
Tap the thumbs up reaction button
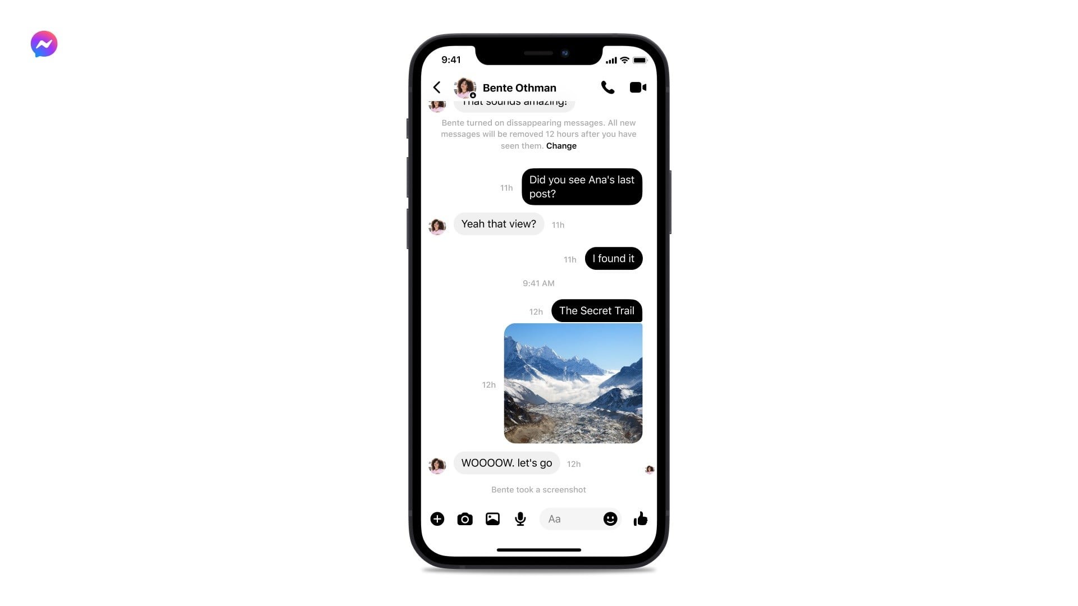coord(640,518)
